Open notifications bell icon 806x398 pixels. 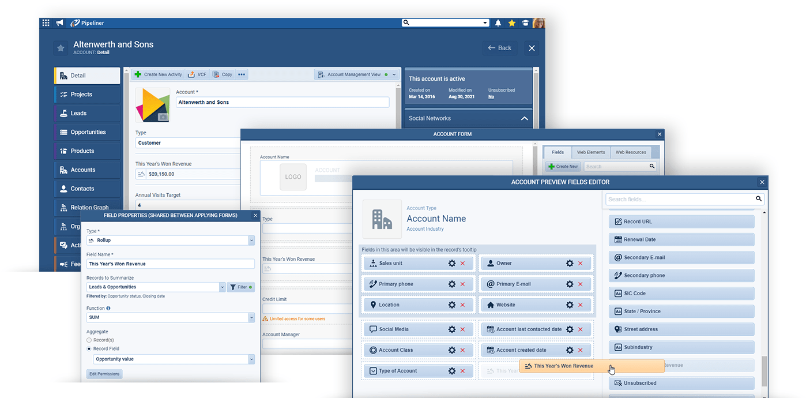(x=498, y=23)
